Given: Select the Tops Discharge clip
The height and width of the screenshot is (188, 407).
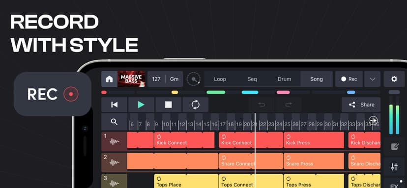Looking at the screenshot, I should point(364,181).
